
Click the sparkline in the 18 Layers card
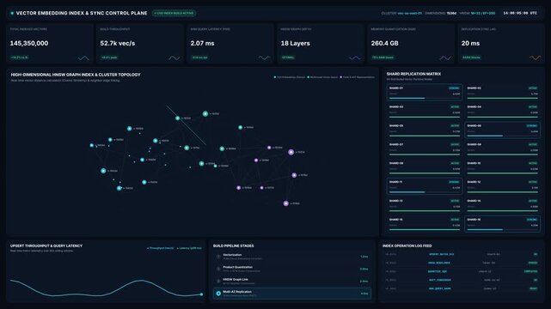pos(354,58)
